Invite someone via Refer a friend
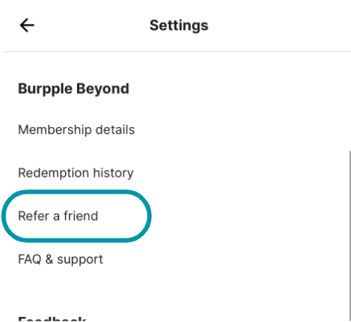The width and height of the screenshot is (351, 322). (x=58, y=216)
